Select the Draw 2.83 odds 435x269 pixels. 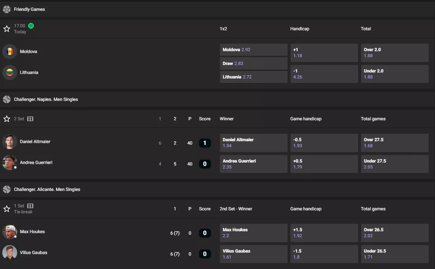click(x=254, y=64)
